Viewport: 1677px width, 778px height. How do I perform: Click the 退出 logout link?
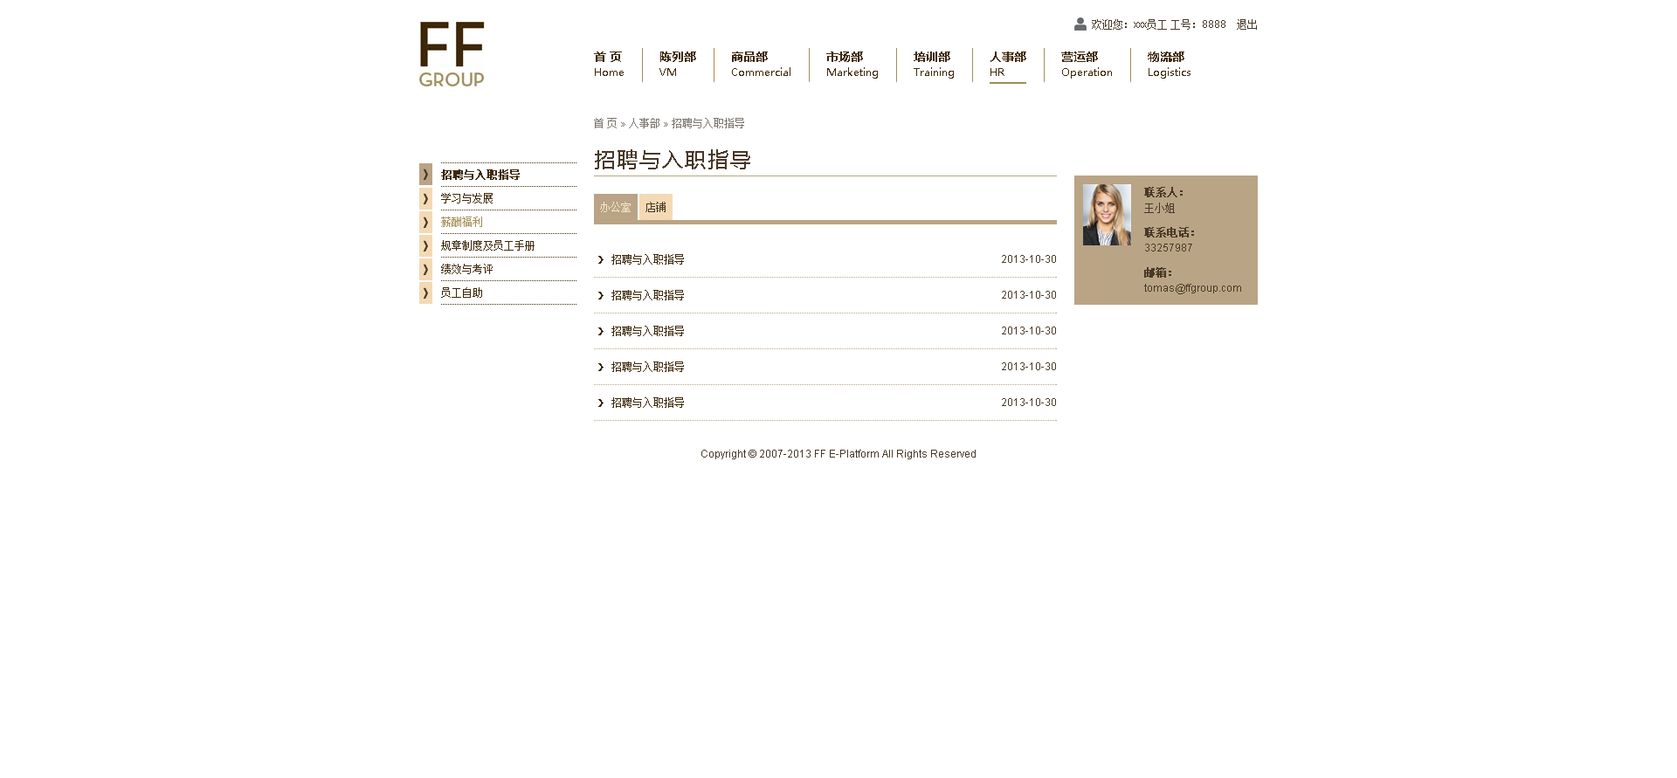1246,24
